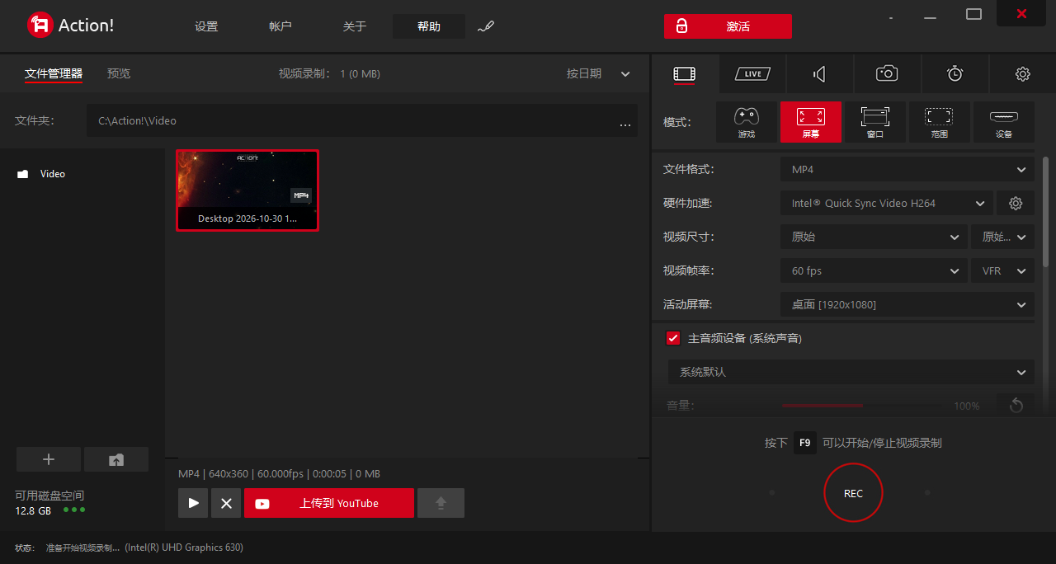Select the Desktop 2026-10-30 video thumbnail
The width and height of the screenshot is (1056, 564).
coord(247,190)
